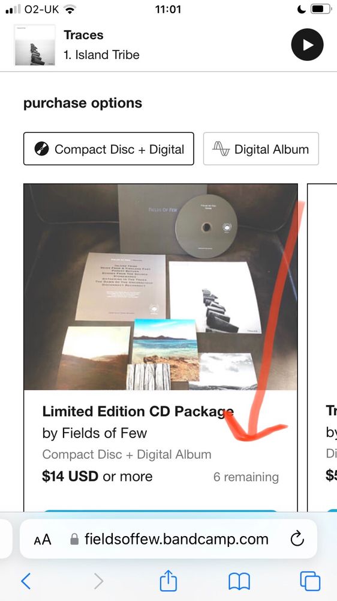This screenshot has width=337, height=601.
Task: Open the Safari AA reader menu
Action: (43, 540)
